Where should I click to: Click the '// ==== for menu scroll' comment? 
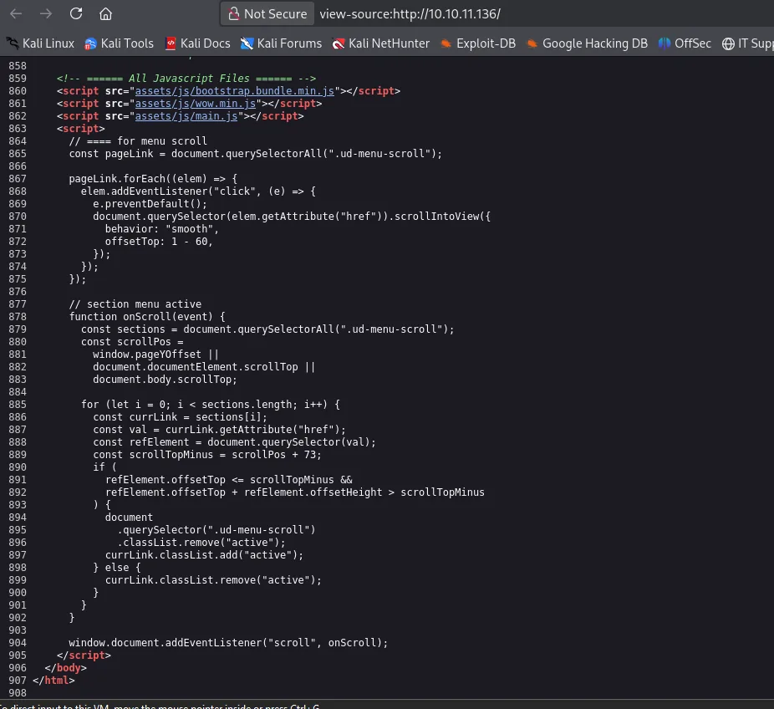(138, 140)
